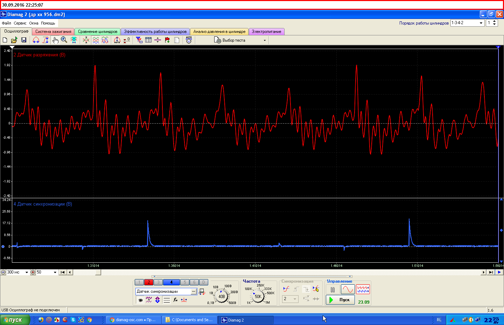
Task: Click the swap channel device icon
Action: click(202, 291)
